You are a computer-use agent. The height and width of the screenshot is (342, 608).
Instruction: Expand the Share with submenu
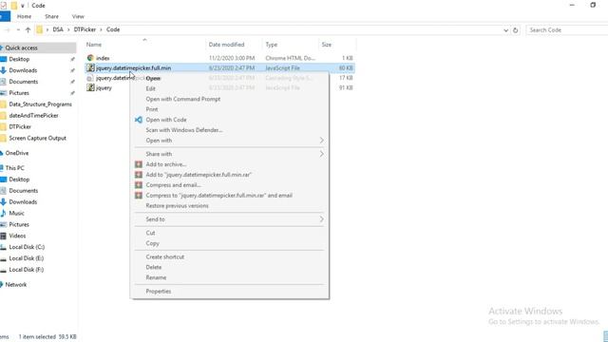point(229,154)
